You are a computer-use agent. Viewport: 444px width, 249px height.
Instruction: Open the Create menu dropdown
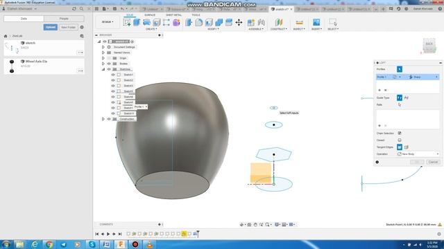point(151,29)
